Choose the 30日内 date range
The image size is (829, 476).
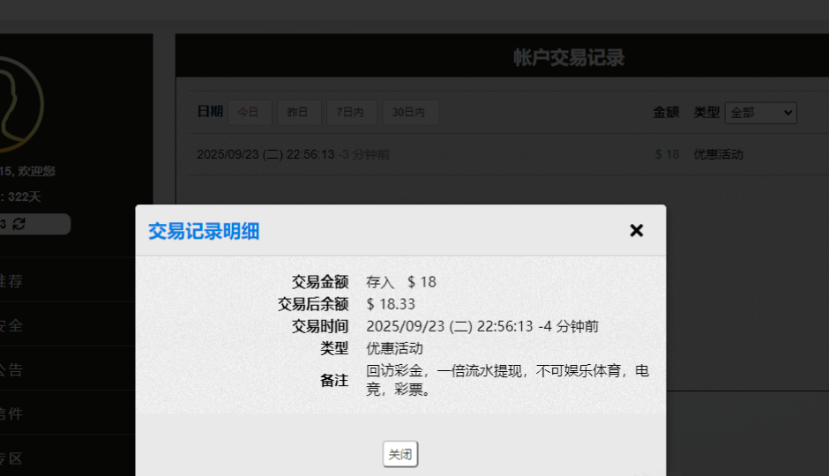[x=410, y=112]
